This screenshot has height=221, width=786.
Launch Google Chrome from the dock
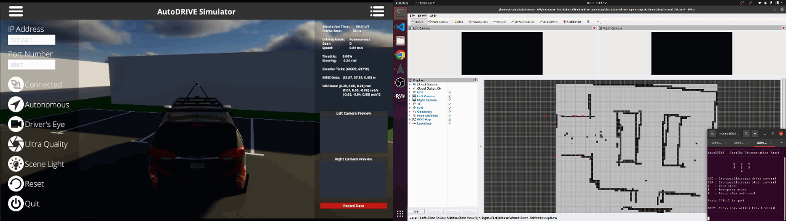[400, 55]
